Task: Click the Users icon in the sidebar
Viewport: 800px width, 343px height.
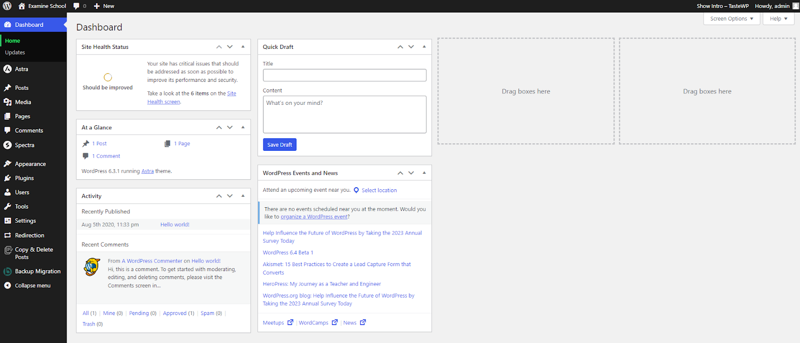Action: point(7,192)
